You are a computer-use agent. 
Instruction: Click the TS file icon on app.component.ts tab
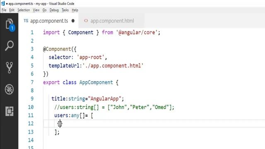[x=26, y=21]
